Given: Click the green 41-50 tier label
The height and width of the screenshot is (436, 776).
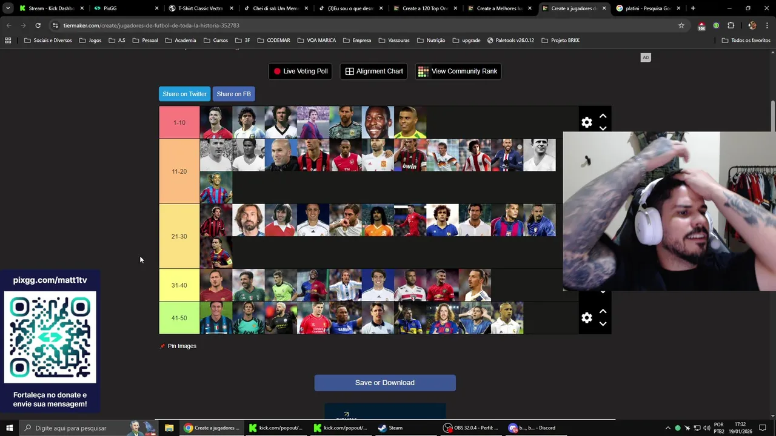Looking at the screenshot, I should pyautogui.click(x=179, y=318).
